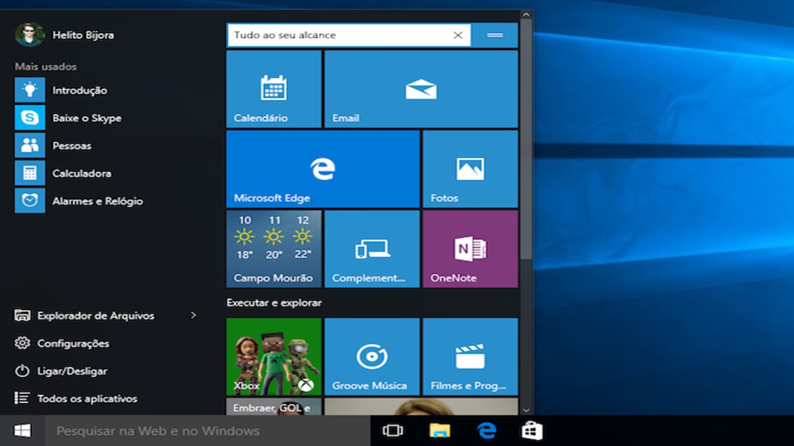Click the group handle with two lines

[495, 35]
